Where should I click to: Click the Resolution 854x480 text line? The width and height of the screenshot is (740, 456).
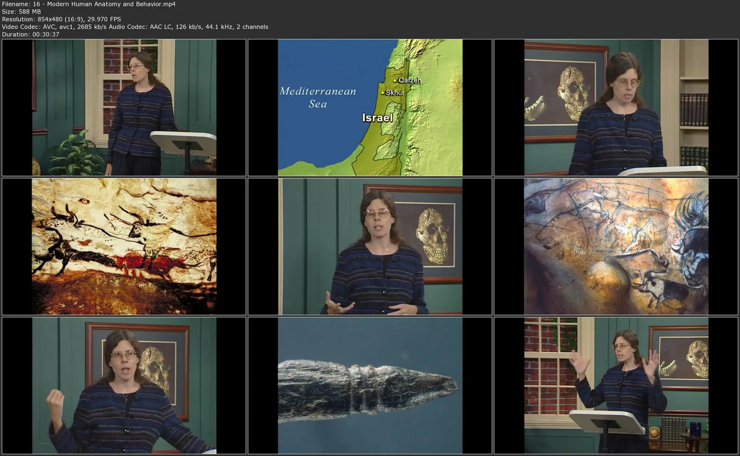click(61, 19)
